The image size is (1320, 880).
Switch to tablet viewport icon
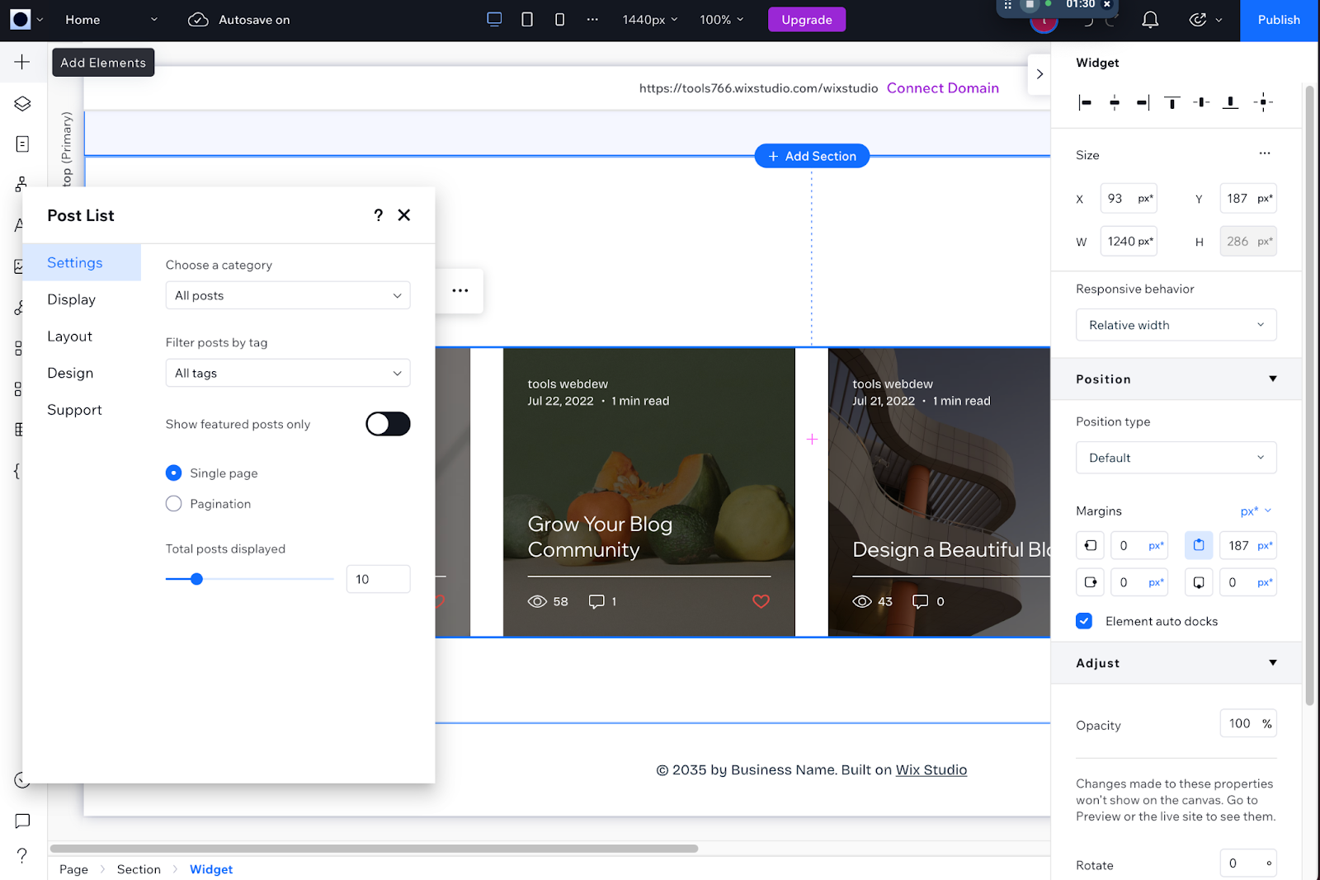pyautogui.click(x=527, y=20)
